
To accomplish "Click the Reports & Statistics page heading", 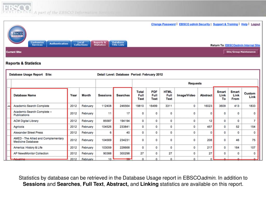I will tap(23, 63).
